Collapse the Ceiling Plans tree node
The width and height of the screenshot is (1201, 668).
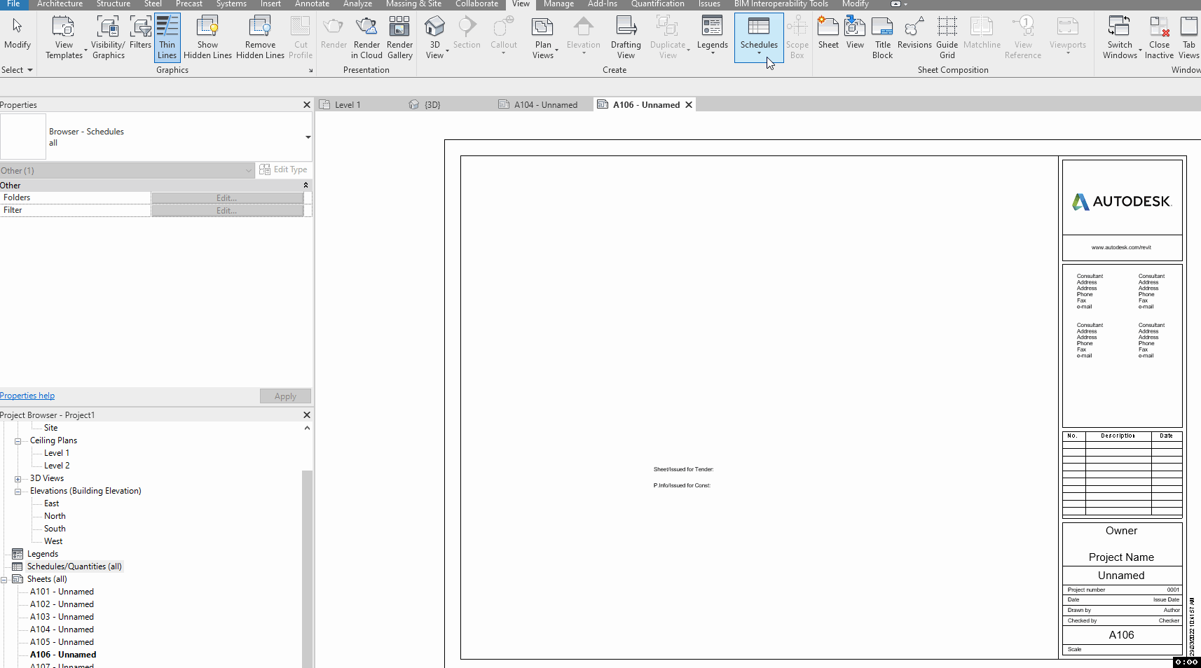18,441
